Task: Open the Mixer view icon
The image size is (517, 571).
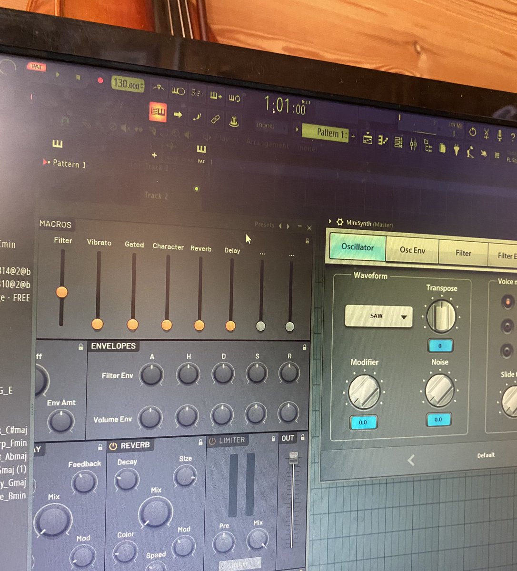Action: click(x=413, y=144)
